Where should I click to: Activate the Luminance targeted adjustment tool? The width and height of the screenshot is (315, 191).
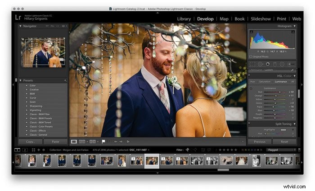coord(251,88)
